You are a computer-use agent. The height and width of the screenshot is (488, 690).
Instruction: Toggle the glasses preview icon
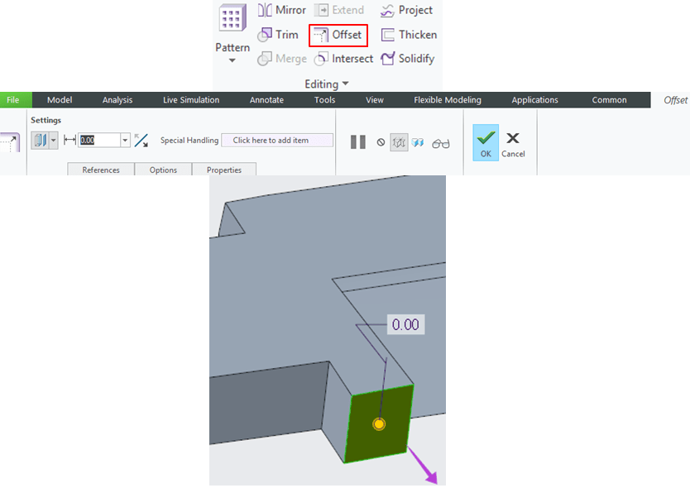point(441,142)
